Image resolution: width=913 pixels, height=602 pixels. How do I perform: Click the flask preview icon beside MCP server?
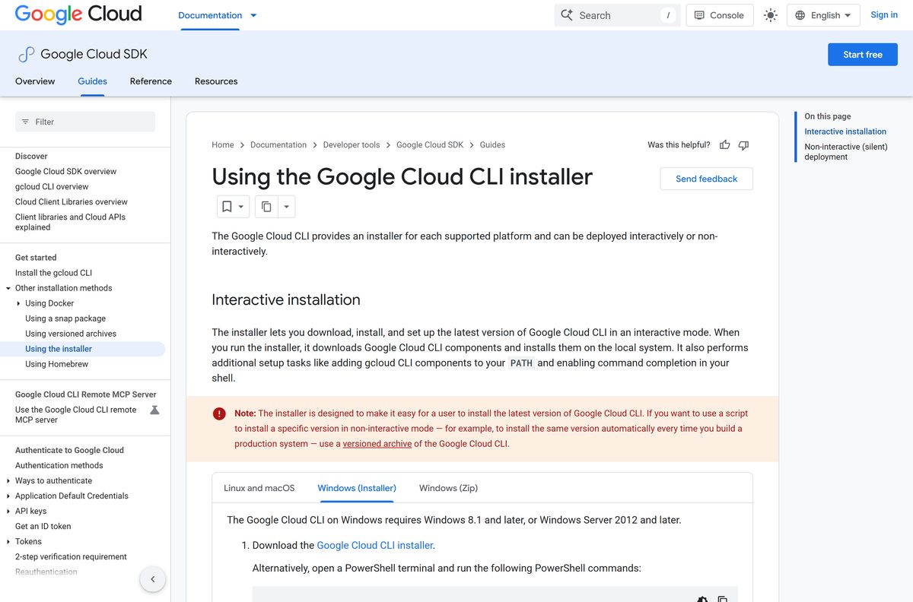(154, 410)
